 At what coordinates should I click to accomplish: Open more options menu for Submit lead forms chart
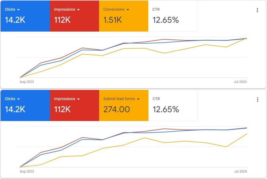(x=257, y=100)
